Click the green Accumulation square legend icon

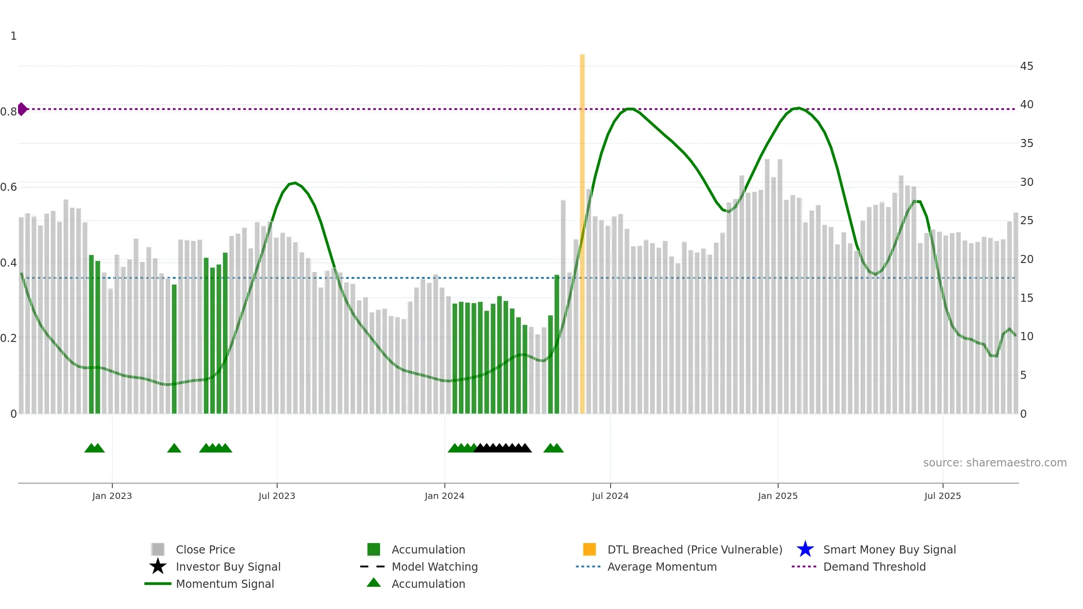(374, 549)
